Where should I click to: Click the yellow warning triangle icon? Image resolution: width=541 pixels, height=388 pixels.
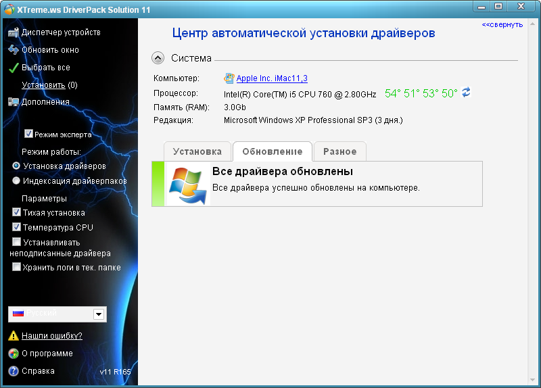pyautogui.click(x=13, y=335)
